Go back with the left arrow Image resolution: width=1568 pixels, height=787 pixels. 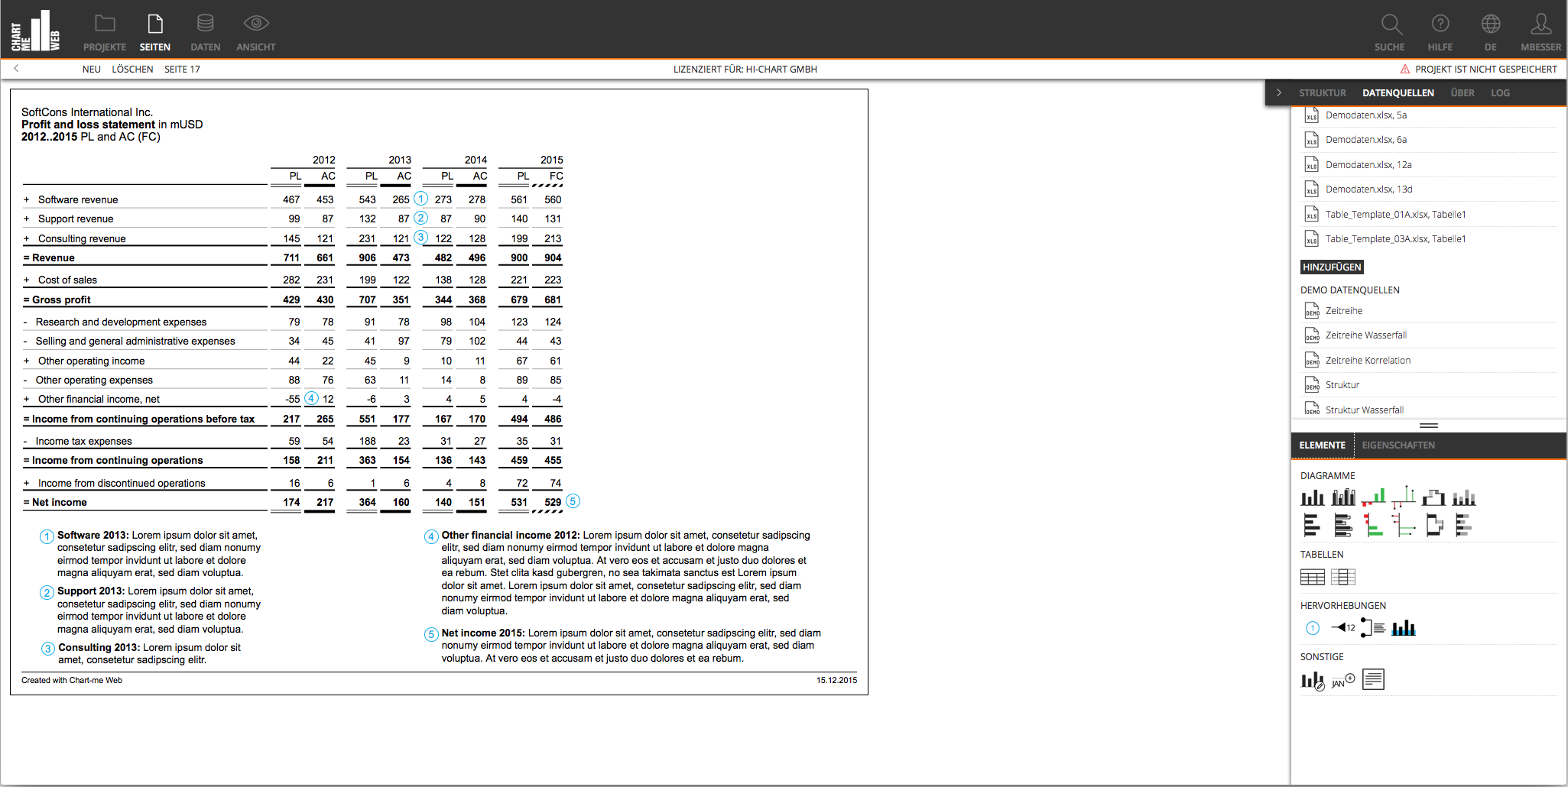click(16, 69)
